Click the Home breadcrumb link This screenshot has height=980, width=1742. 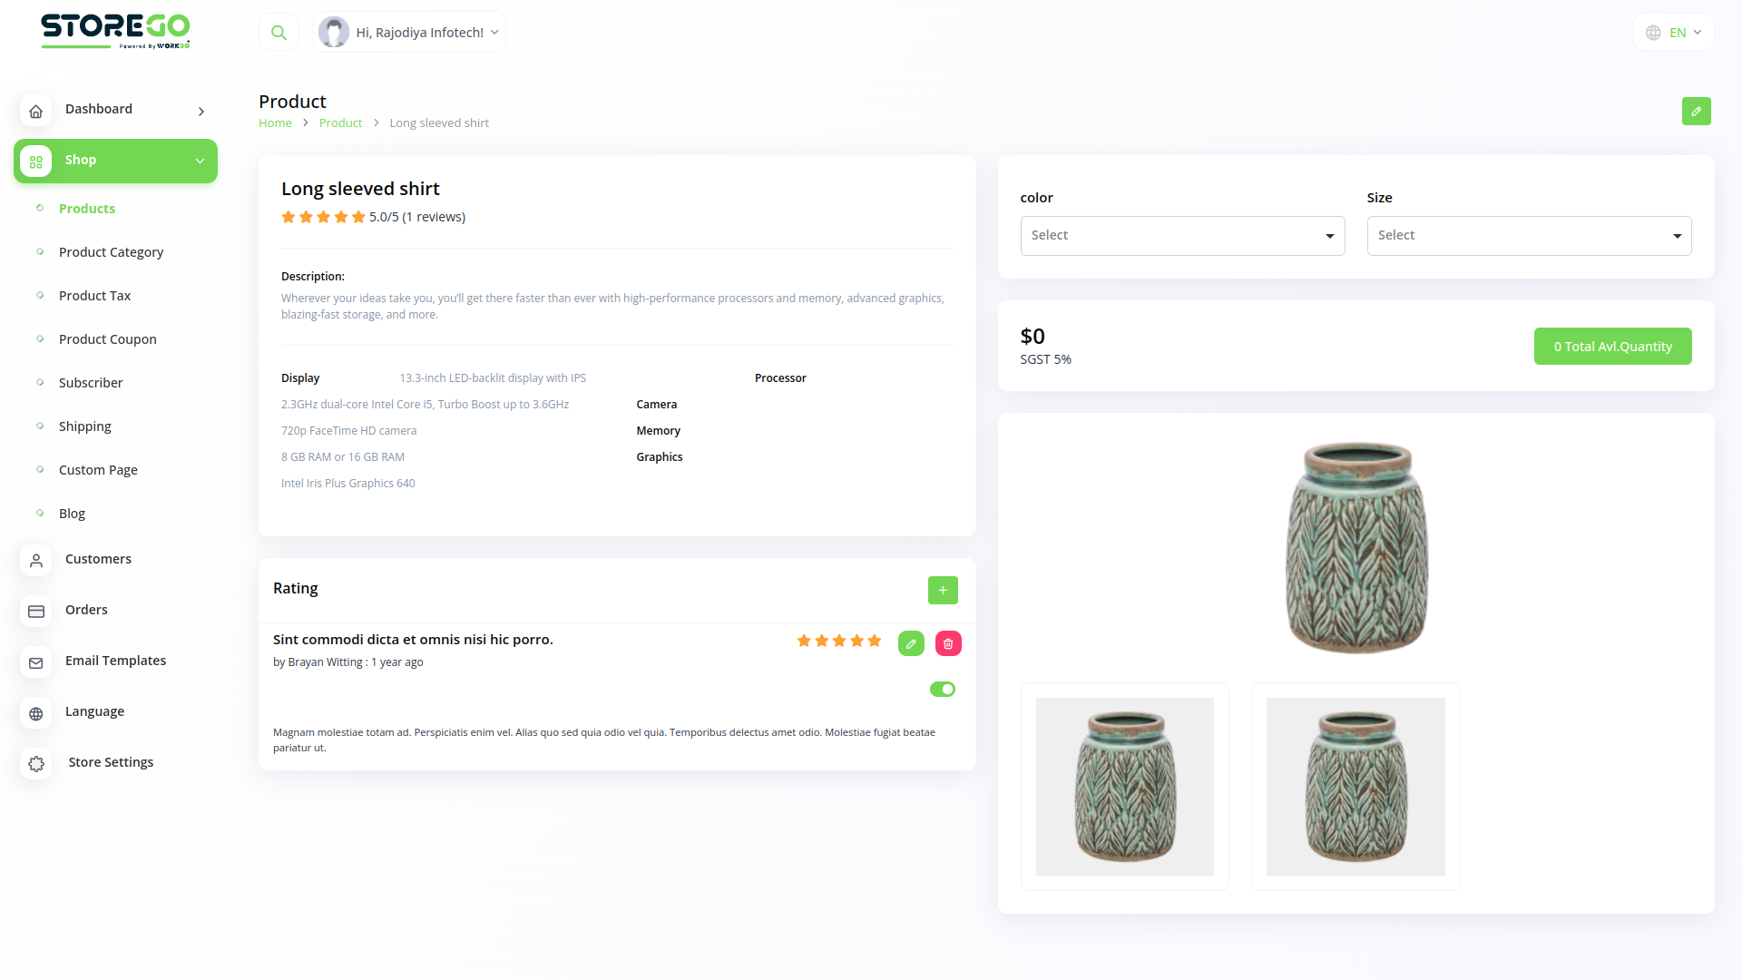[x=275, y=123]
